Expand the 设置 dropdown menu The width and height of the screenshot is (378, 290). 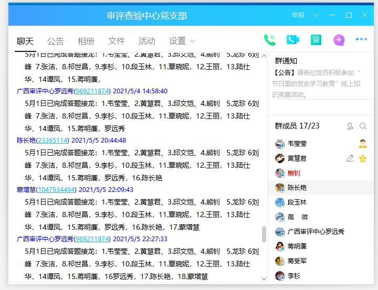(x=182, y=41)
